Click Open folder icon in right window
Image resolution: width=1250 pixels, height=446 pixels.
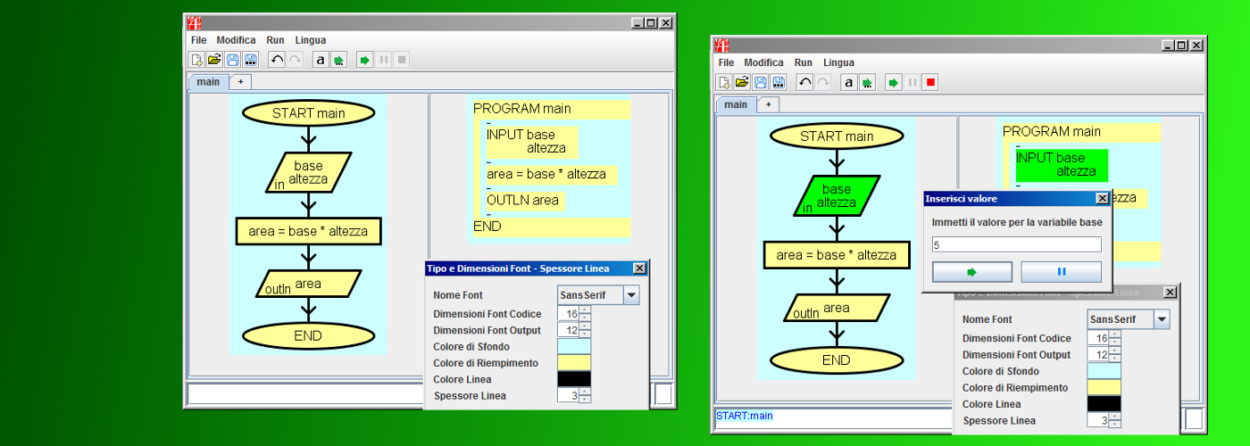[x=743, y=82]
